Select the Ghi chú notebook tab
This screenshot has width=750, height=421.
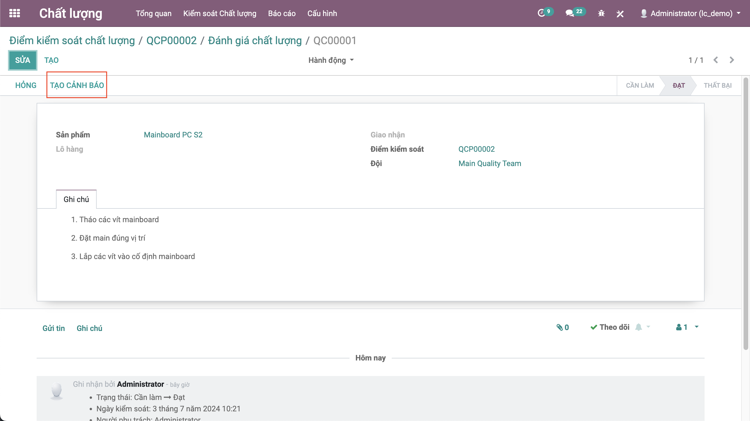(x=76, y=199)
